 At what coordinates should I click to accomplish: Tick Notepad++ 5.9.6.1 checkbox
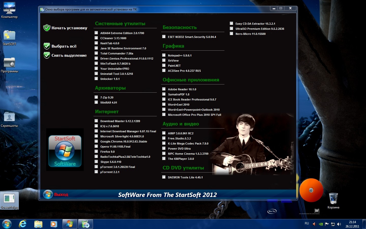pyautogui.click(x=164, y=55)
